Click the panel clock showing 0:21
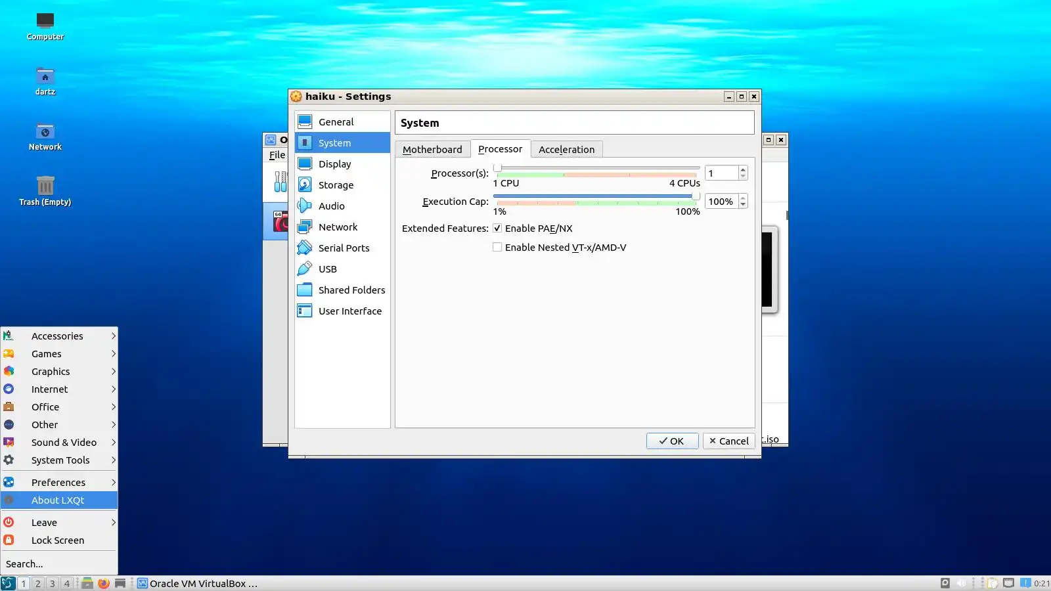Image resolution: width=1051 pixels, height=591 pixels. click(1042, 583)
